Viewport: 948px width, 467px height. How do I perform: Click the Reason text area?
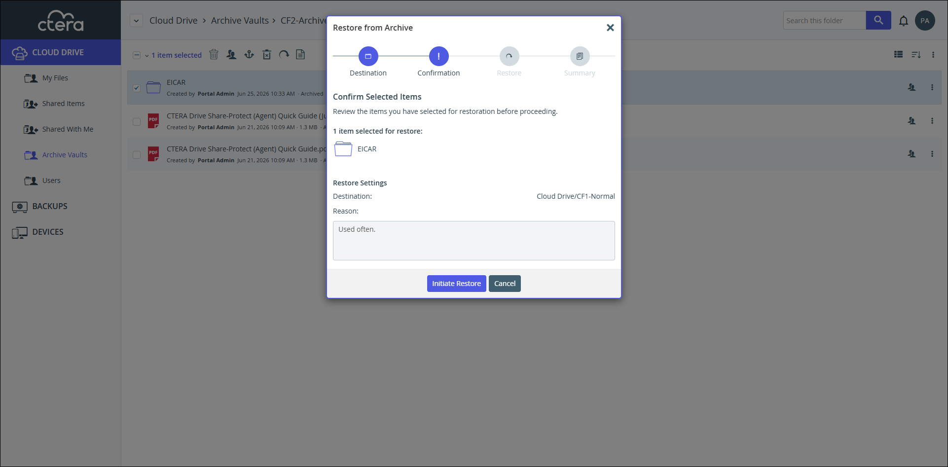coord(474,241)
